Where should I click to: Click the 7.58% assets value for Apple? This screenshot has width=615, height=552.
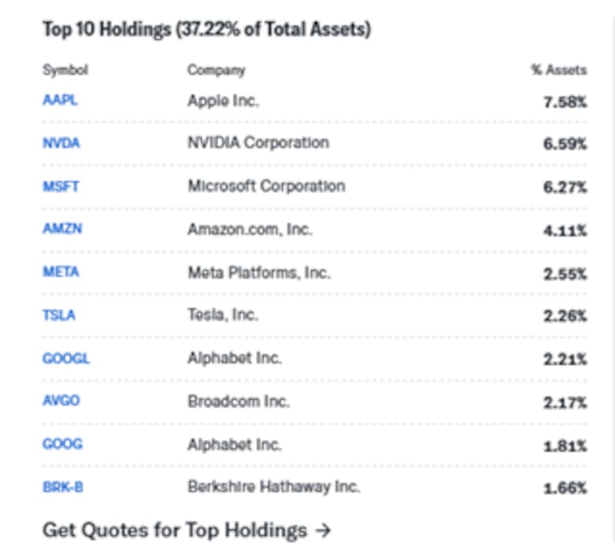pyautogui.click(x=565, y=101)
